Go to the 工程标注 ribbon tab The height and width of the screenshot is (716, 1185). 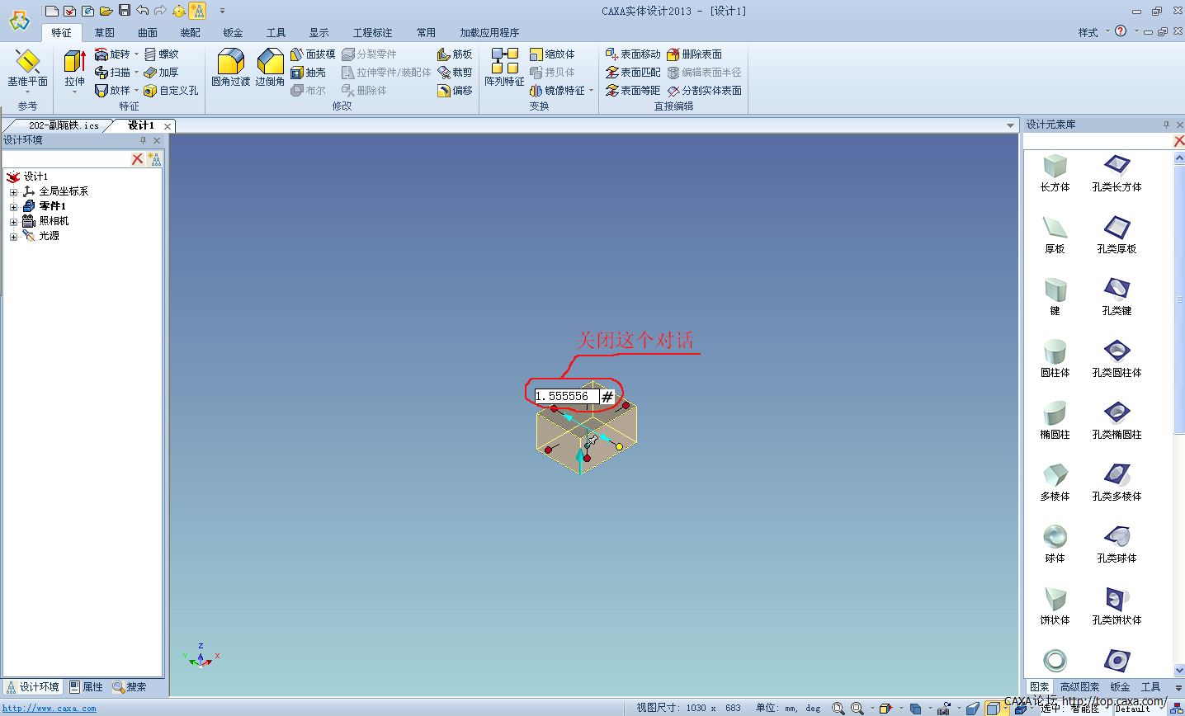tap(373, 33)
